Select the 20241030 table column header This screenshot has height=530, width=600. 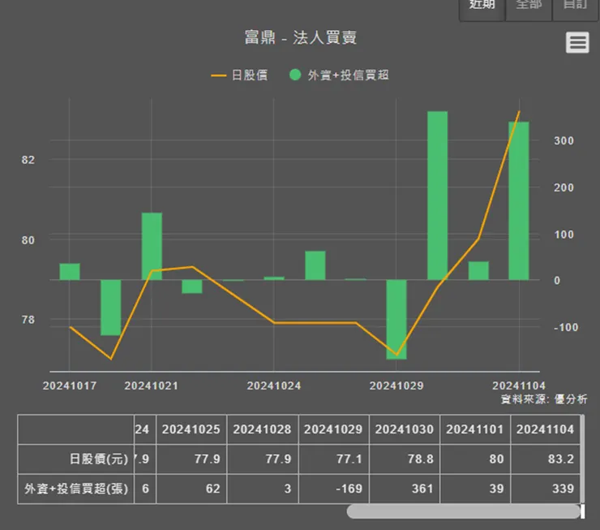405,429
